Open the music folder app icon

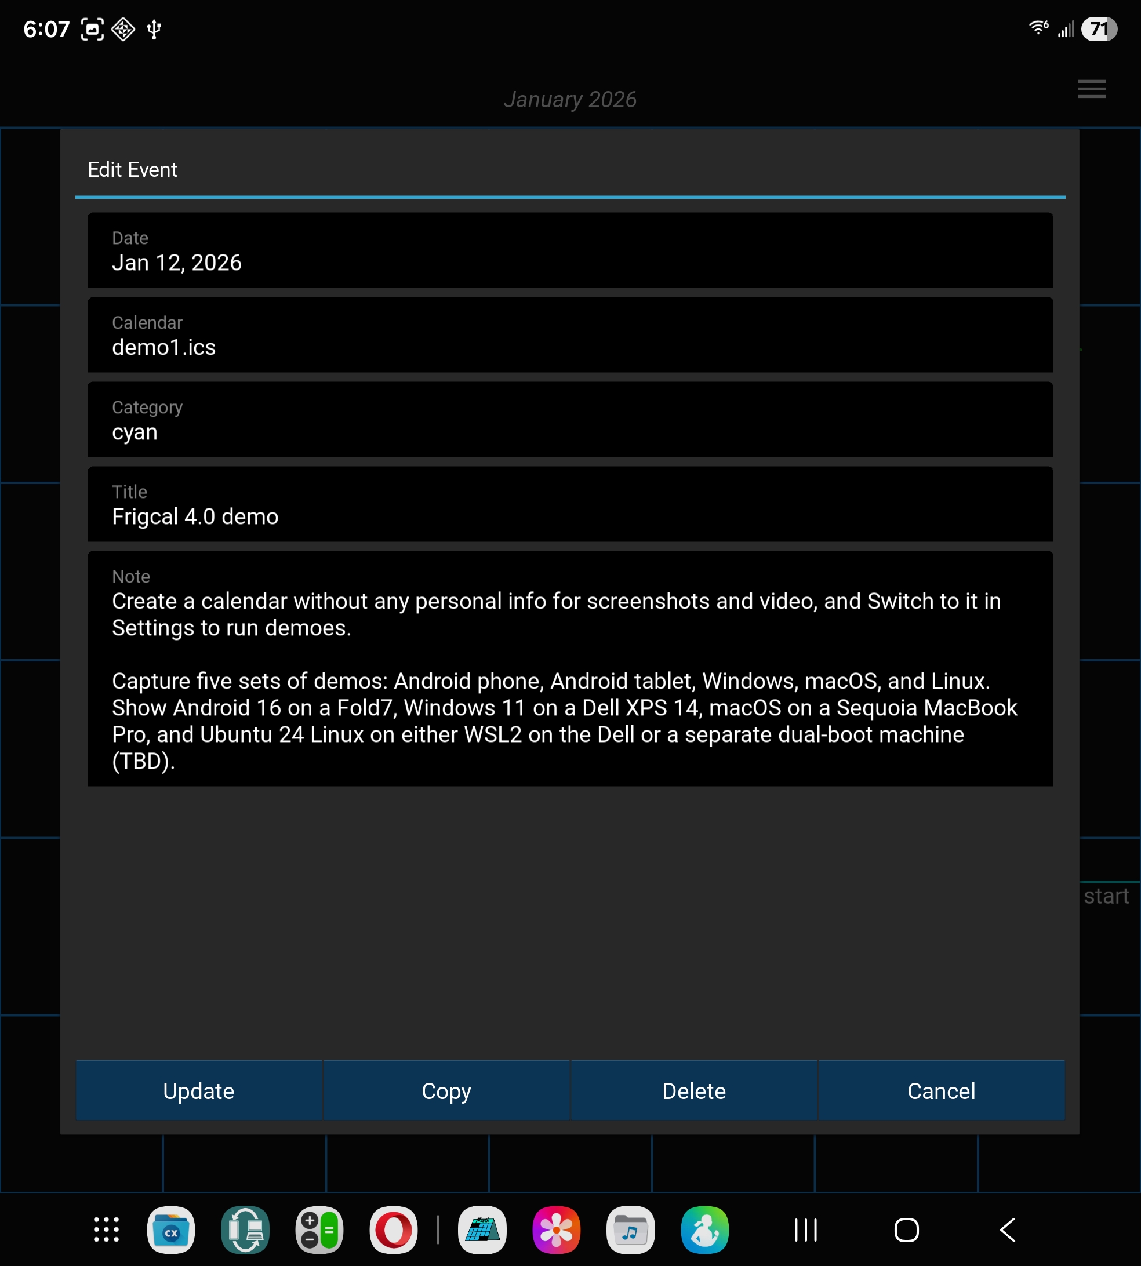click(630, 1229)
